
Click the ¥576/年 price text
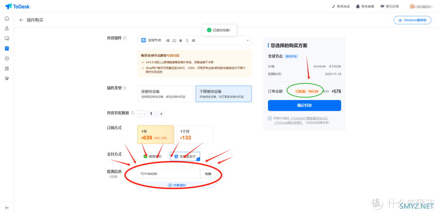point(335,66)
